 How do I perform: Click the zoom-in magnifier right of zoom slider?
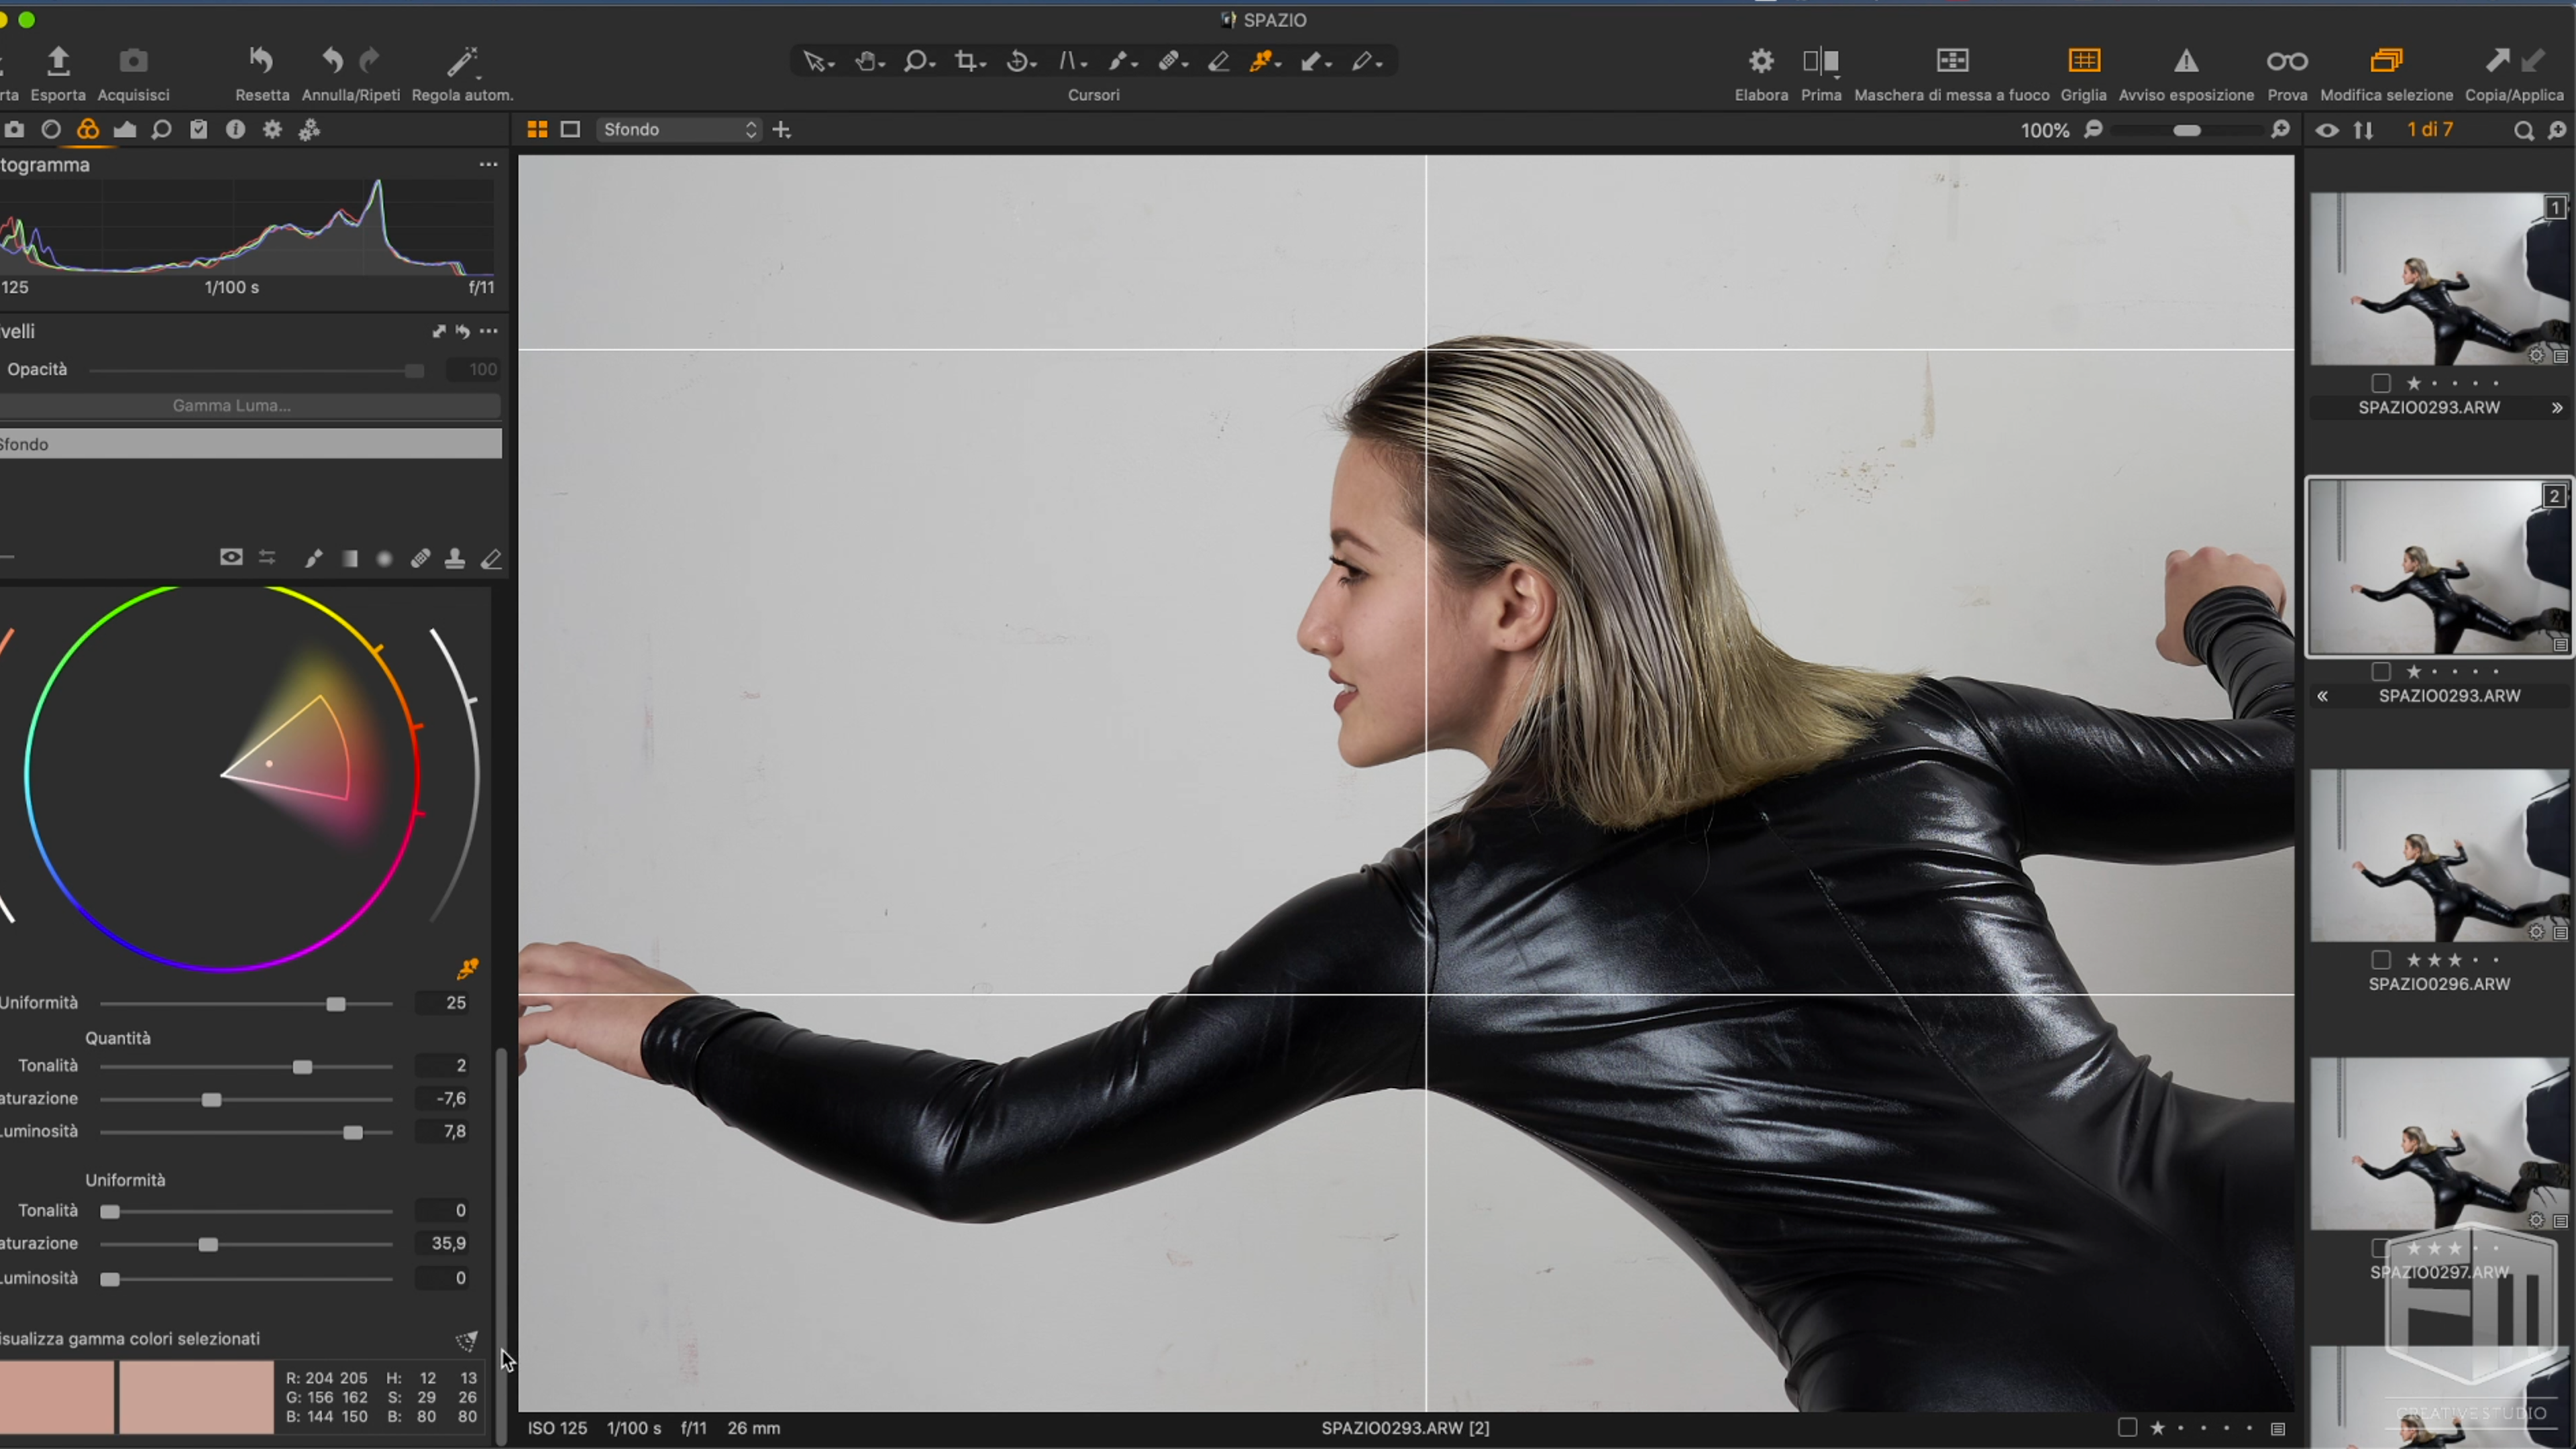2280,130
